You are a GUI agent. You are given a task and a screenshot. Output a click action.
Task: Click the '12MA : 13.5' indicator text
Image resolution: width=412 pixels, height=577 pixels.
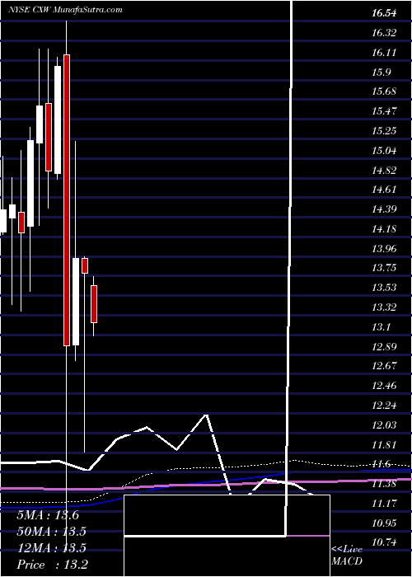51,548
